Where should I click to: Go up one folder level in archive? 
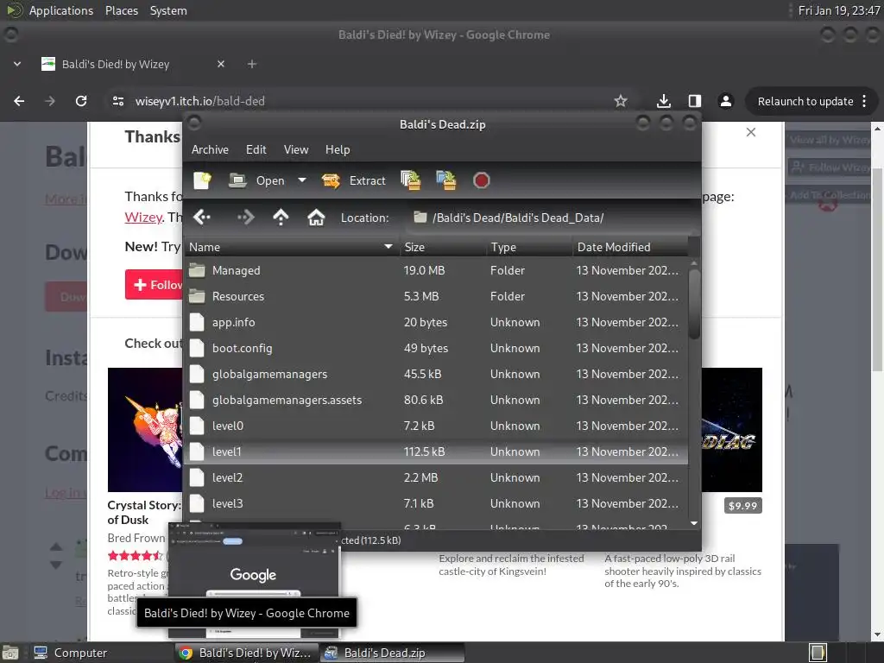(x=281, y=217)
